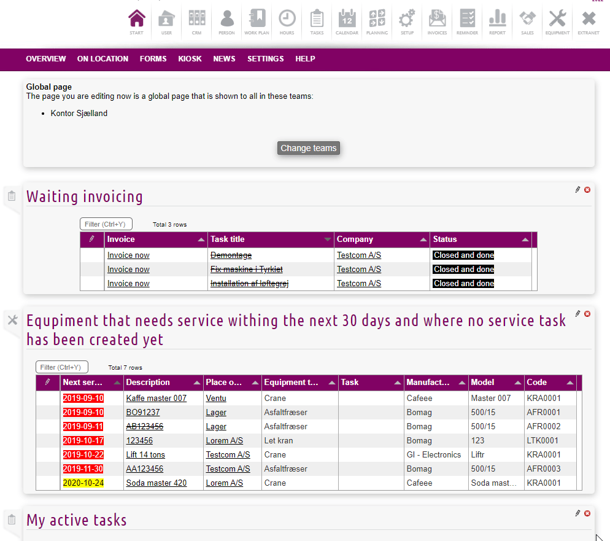Click Invoice now link for Demontage
610x541 pixels.
click(x=128, y=255)
